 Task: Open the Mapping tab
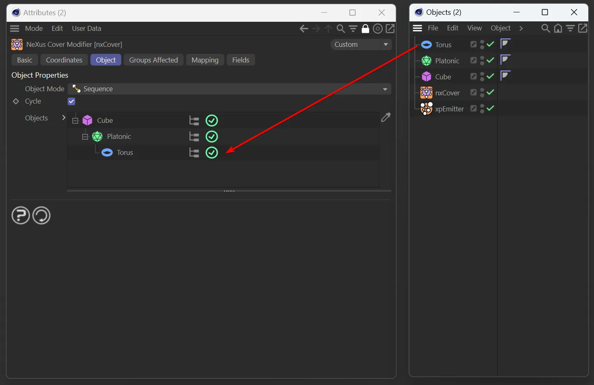205,60
